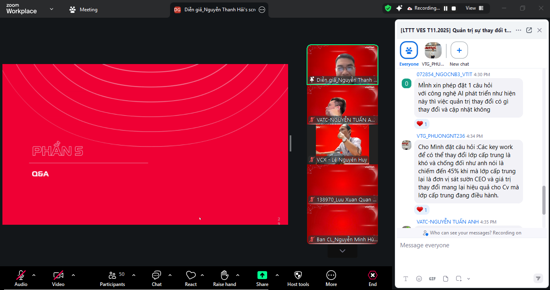Stop the recording
The height and width of the screenshot is (290, 550).
point(454,8)
